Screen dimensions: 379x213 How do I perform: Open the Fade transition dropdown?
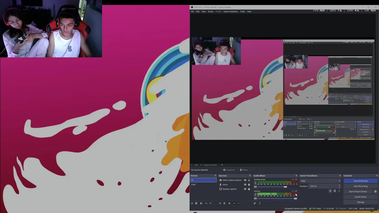click(320, 181)
